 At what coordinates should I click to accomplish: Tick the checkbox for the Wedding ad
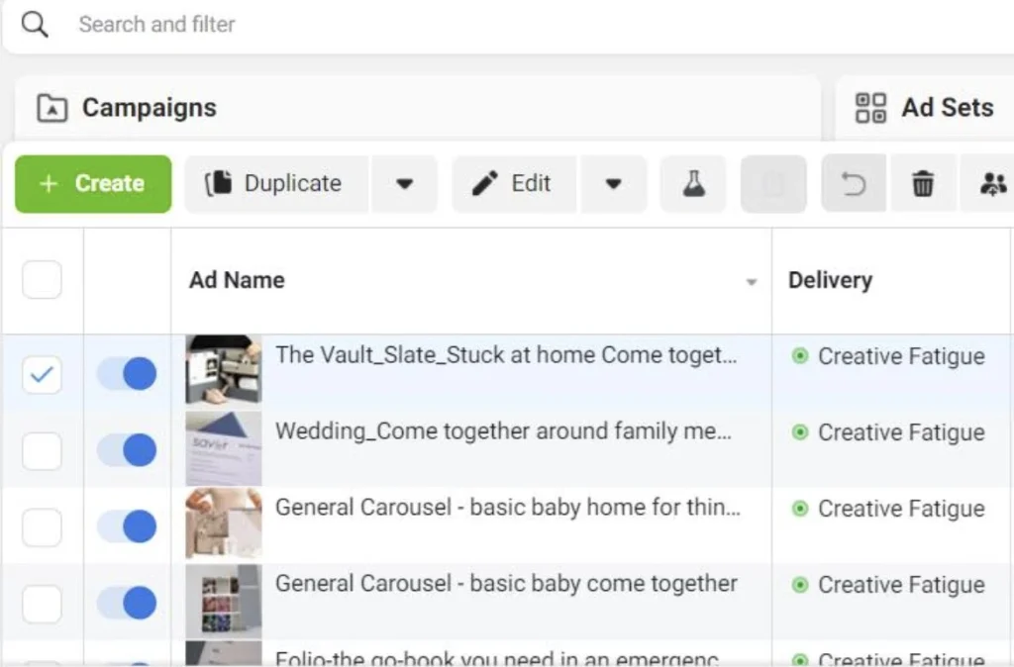click(x=42, y=451)
